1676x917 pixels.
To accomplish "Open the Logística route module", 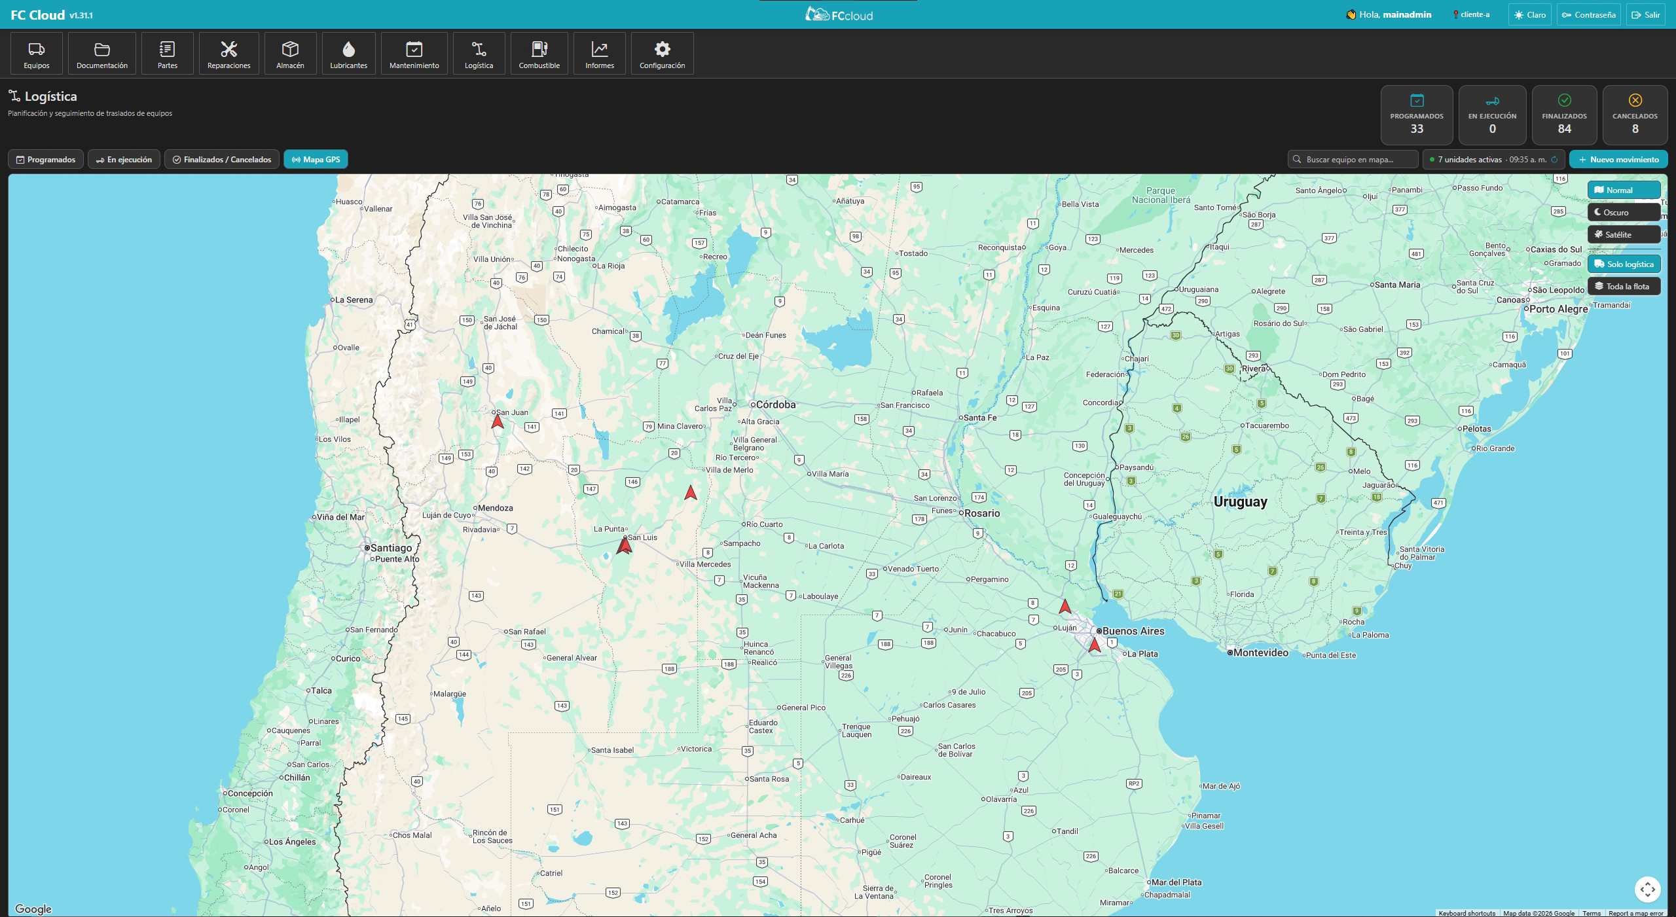I will [479, 54].
